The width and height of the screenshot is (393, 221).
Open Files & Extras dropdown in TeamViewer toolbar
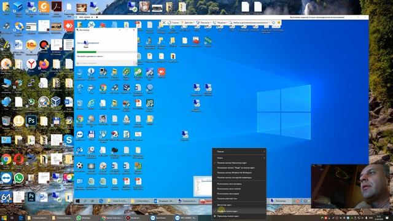click(250, 23)
